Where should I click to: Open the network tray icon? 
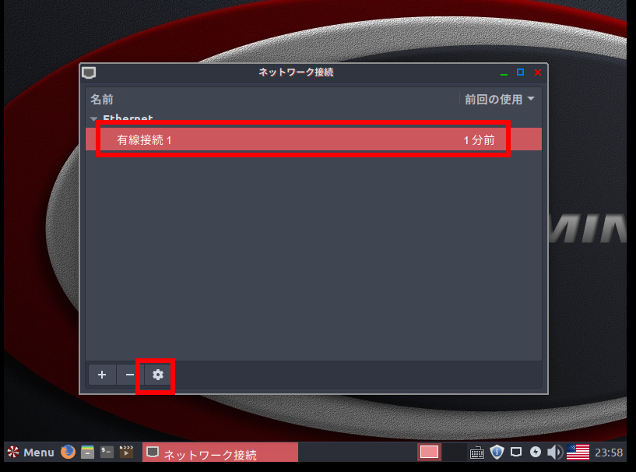tap(516, 452)
